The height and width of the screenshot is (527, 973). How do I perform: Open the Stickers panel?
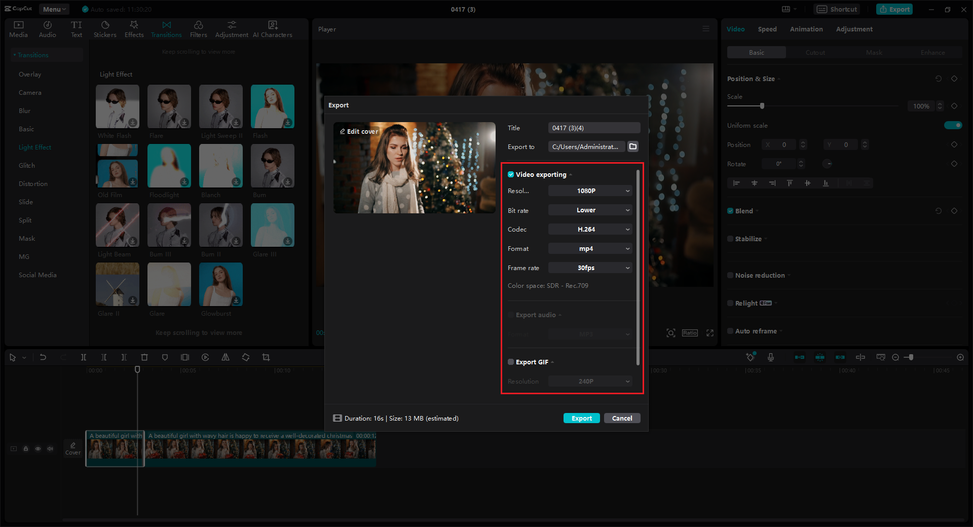click(105, 28)
